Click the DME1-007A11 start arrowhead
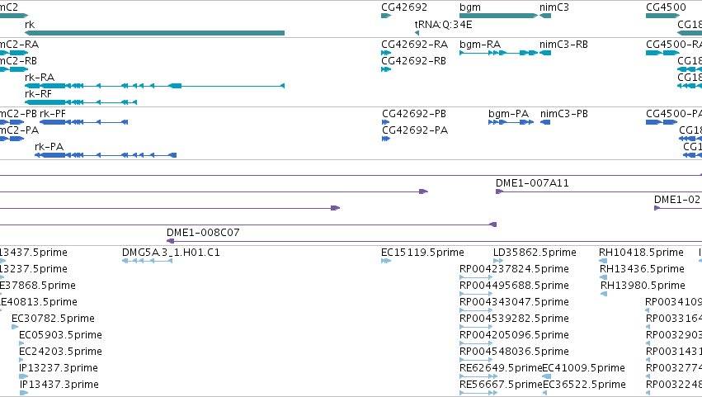 click(499, 191)
